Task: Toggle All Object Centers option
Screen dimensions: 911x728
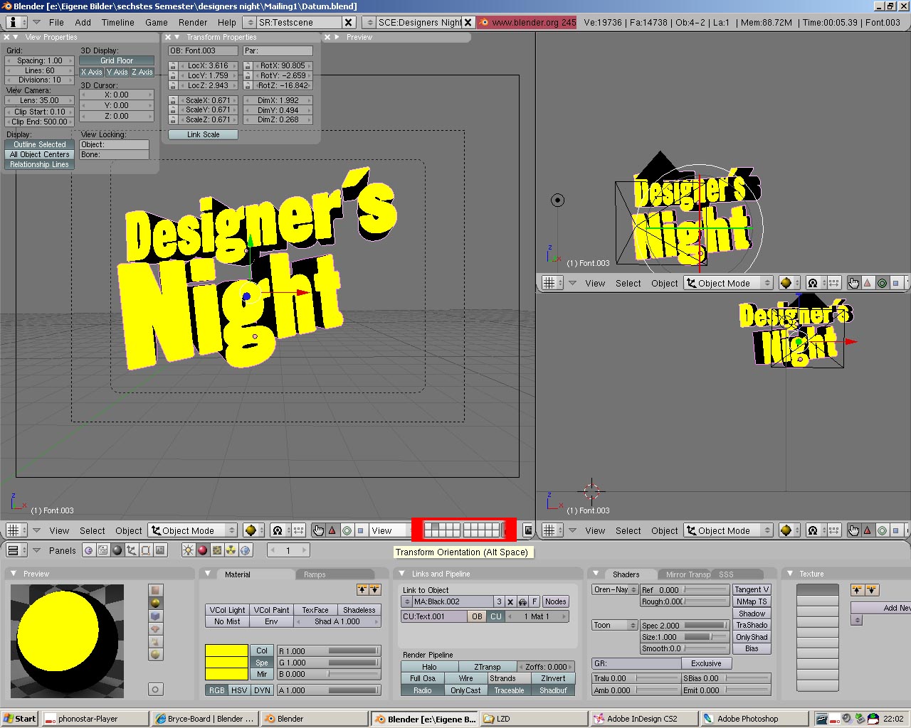Action: click(40, 154)
